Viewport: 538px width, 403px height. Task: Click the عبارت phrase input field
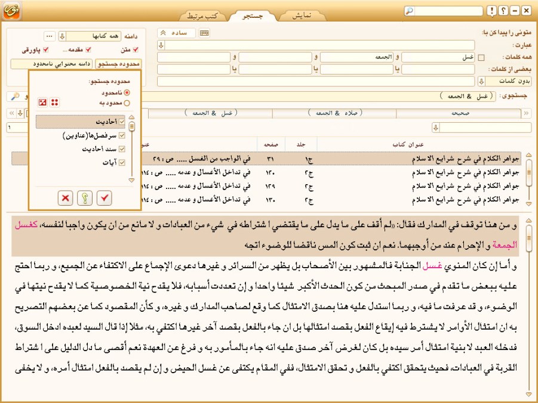(319, 45)
